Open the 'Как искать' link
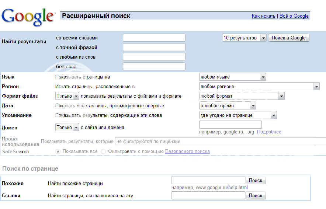Viewport: 326px width, 209px height. pyautogui.click(x=263, y=16)
